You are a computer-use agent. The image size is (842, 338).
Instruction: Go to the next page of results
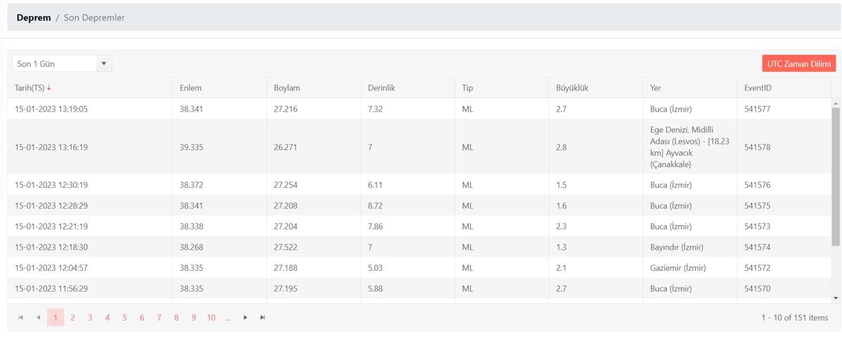246,318
